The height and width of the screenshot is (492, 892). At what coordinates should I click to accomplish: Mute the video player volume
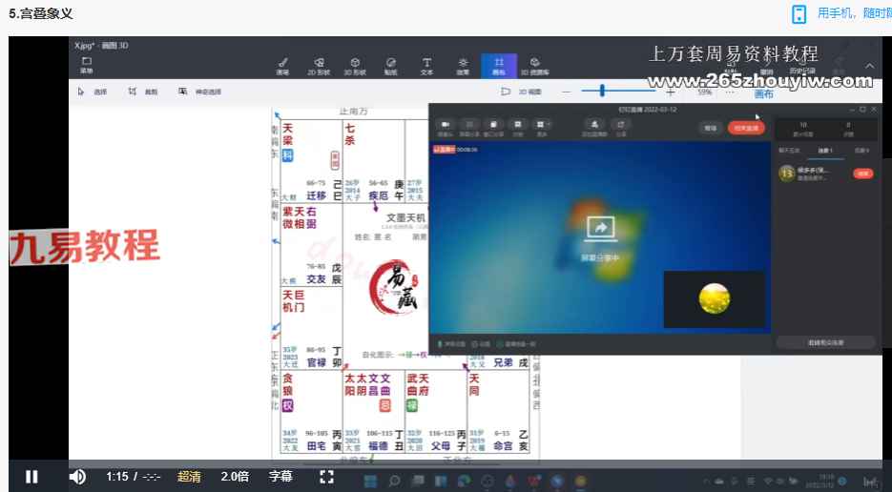[x=77, y=476]
